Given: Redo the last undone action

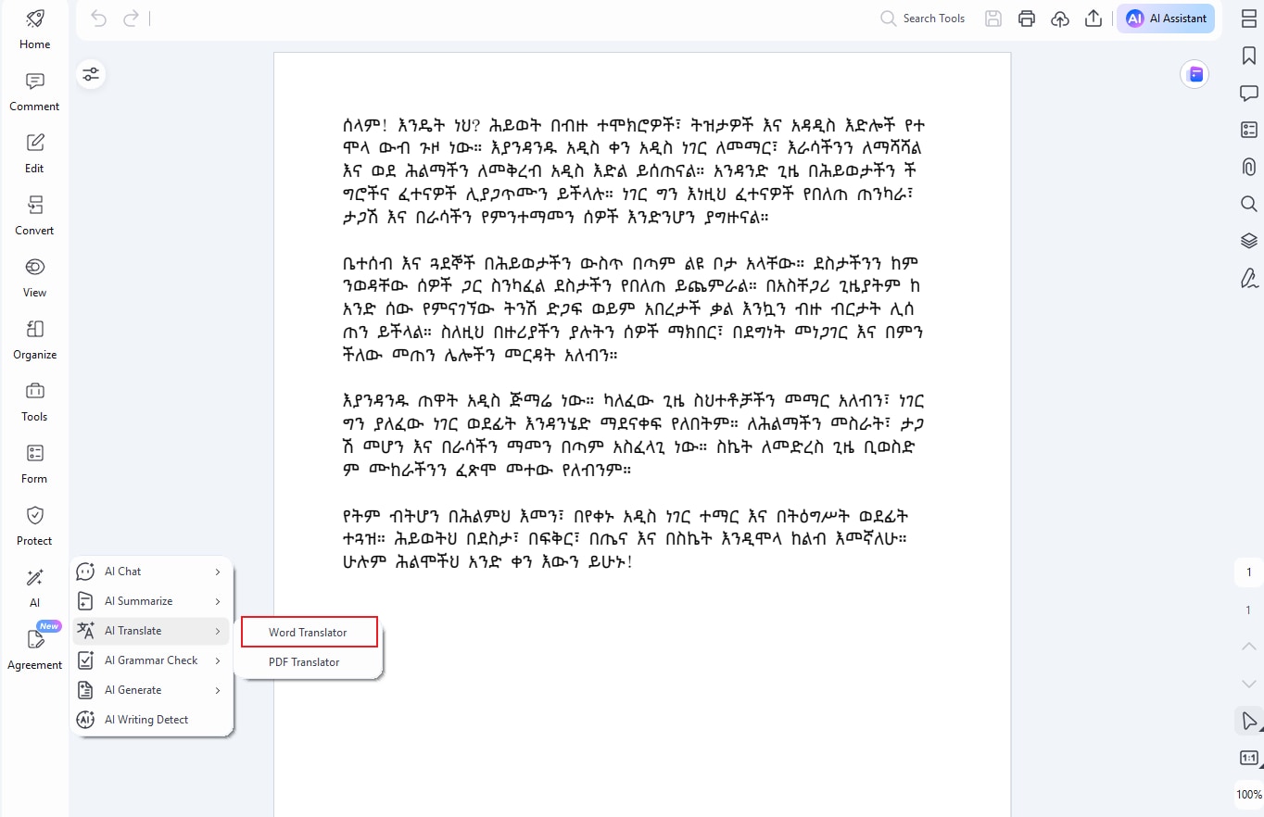Looking at the screenshot, I should pos(131,19).
